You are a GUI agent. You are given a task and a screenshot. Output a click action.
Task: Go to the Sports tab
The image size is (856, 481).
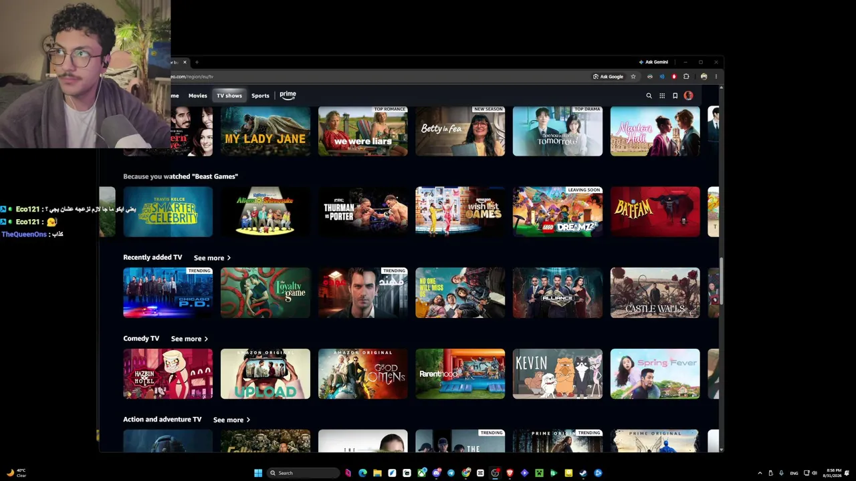point(260,96)
